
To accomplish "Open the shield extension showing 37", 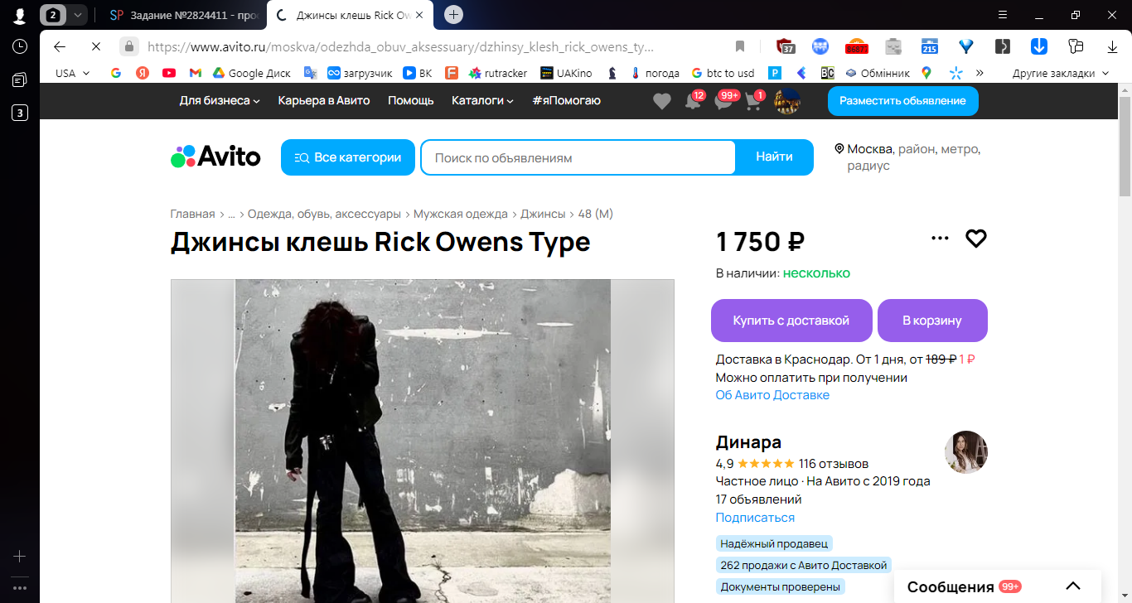I will (x=786, y=46).
